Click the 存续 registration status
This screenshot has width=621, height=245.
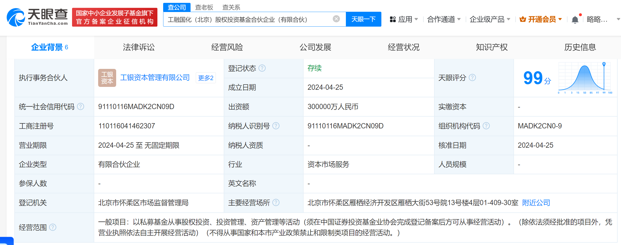315,68
